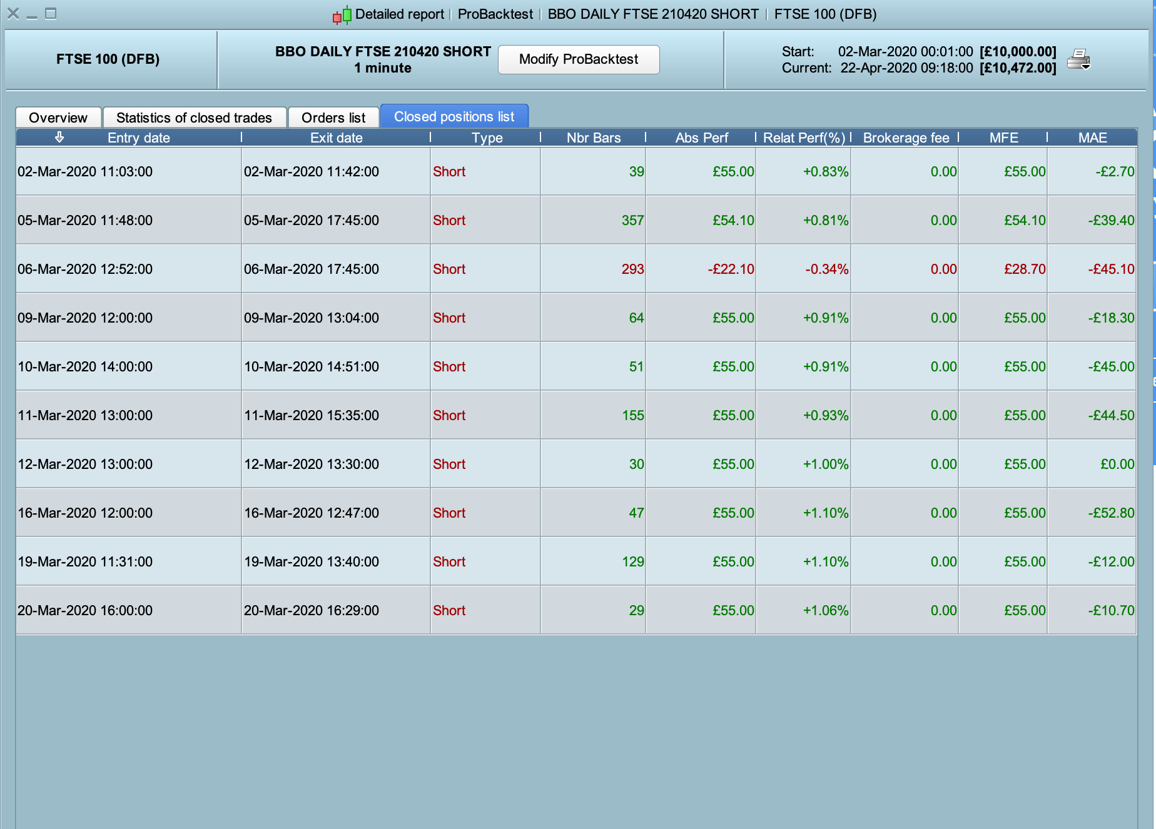Click the Nbr Bars value 293
Viewport: 1156px width, 829px height.
pyautogui.click(x=632, y=269)
